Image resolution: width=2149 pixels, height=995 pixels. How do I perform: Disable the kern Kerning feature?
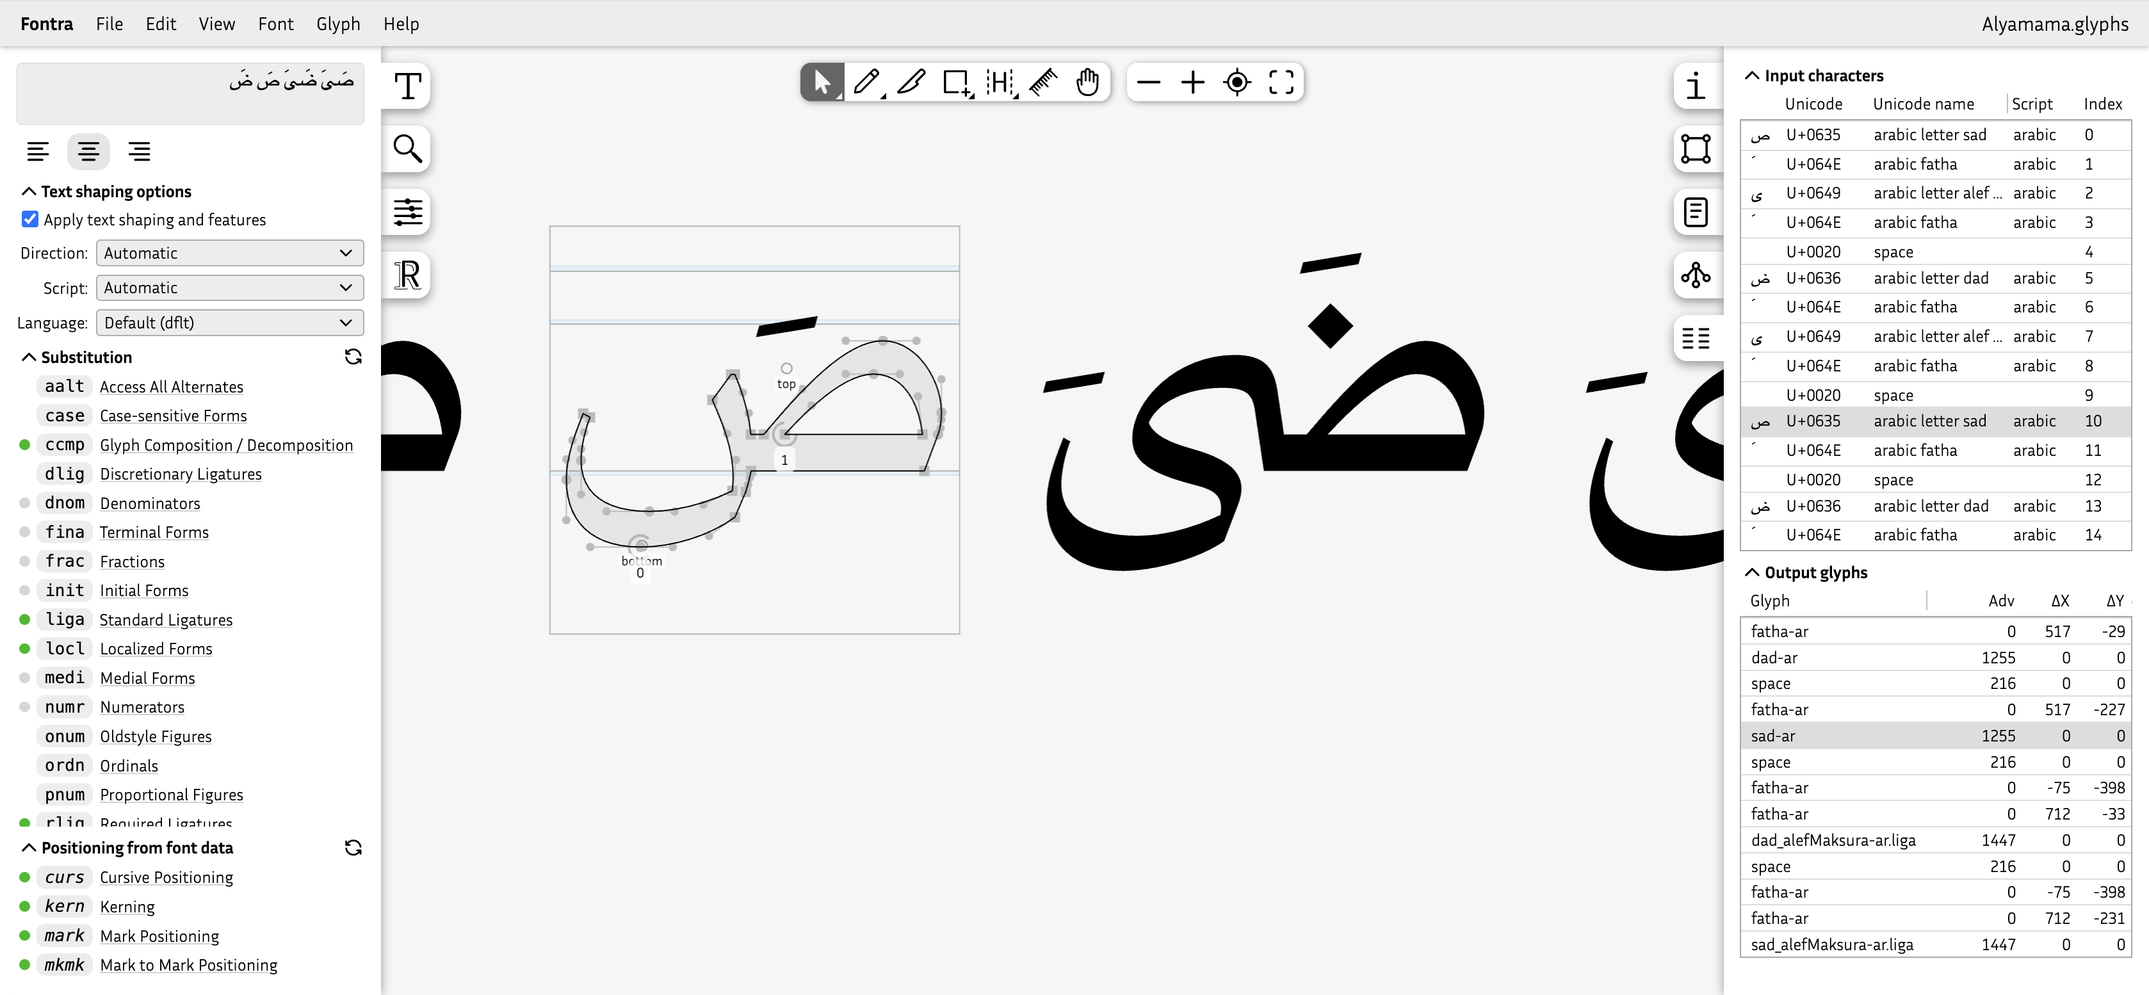click(x=24, y=907)
